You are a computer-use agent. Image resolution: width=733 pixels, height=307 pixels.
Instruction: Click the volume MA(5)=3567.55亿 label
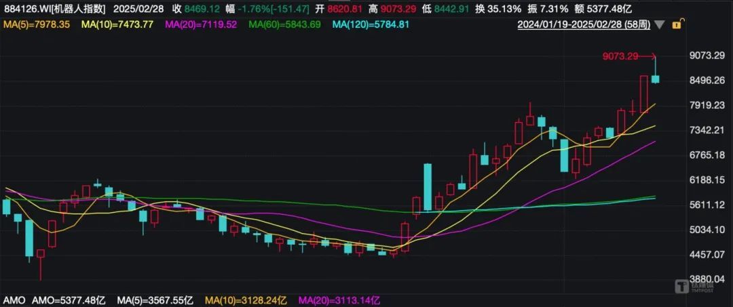154,300
